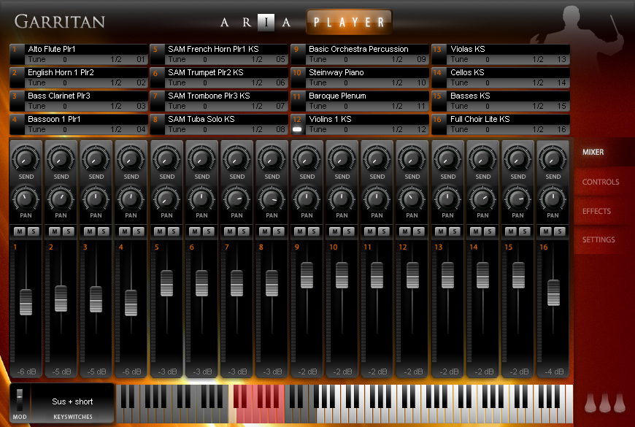Mute mixer channel 4
The width and height of the screenshot is (635, 427).
tap(125, 231)
